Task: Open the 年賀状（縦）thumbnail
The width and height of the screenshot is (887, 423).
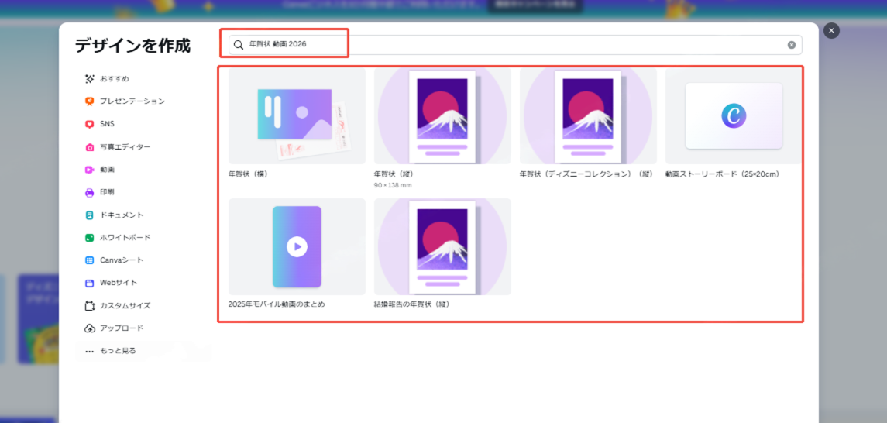Action: click(442, 116)
